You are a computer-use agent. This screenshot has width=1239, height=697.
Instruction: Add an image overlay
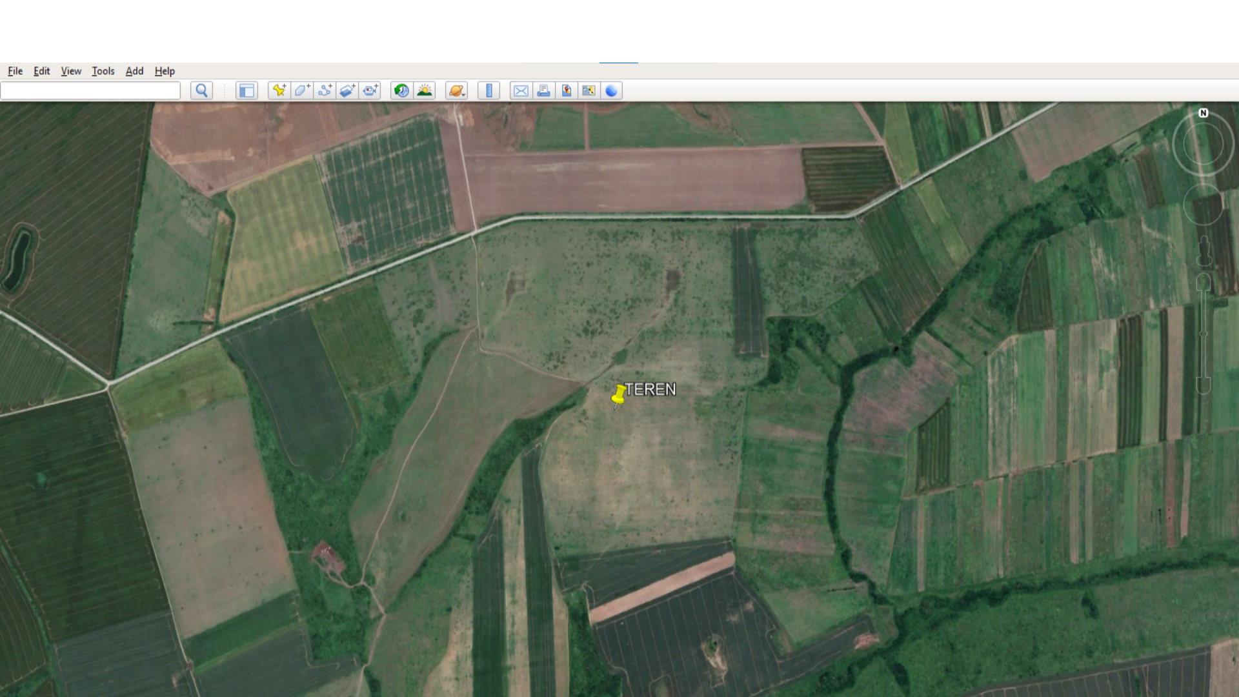click(x=347, y=90)
